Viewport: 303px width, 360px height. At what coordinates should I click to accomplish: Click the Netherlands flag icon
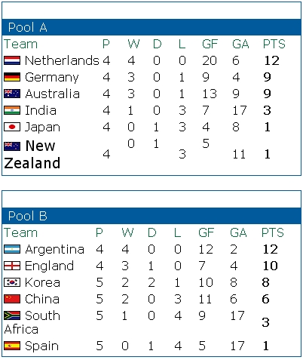click(12, 60)
